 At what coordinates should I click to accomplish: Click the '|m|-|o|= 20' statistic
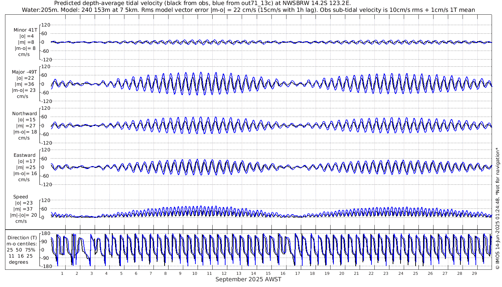click(23, 215)
